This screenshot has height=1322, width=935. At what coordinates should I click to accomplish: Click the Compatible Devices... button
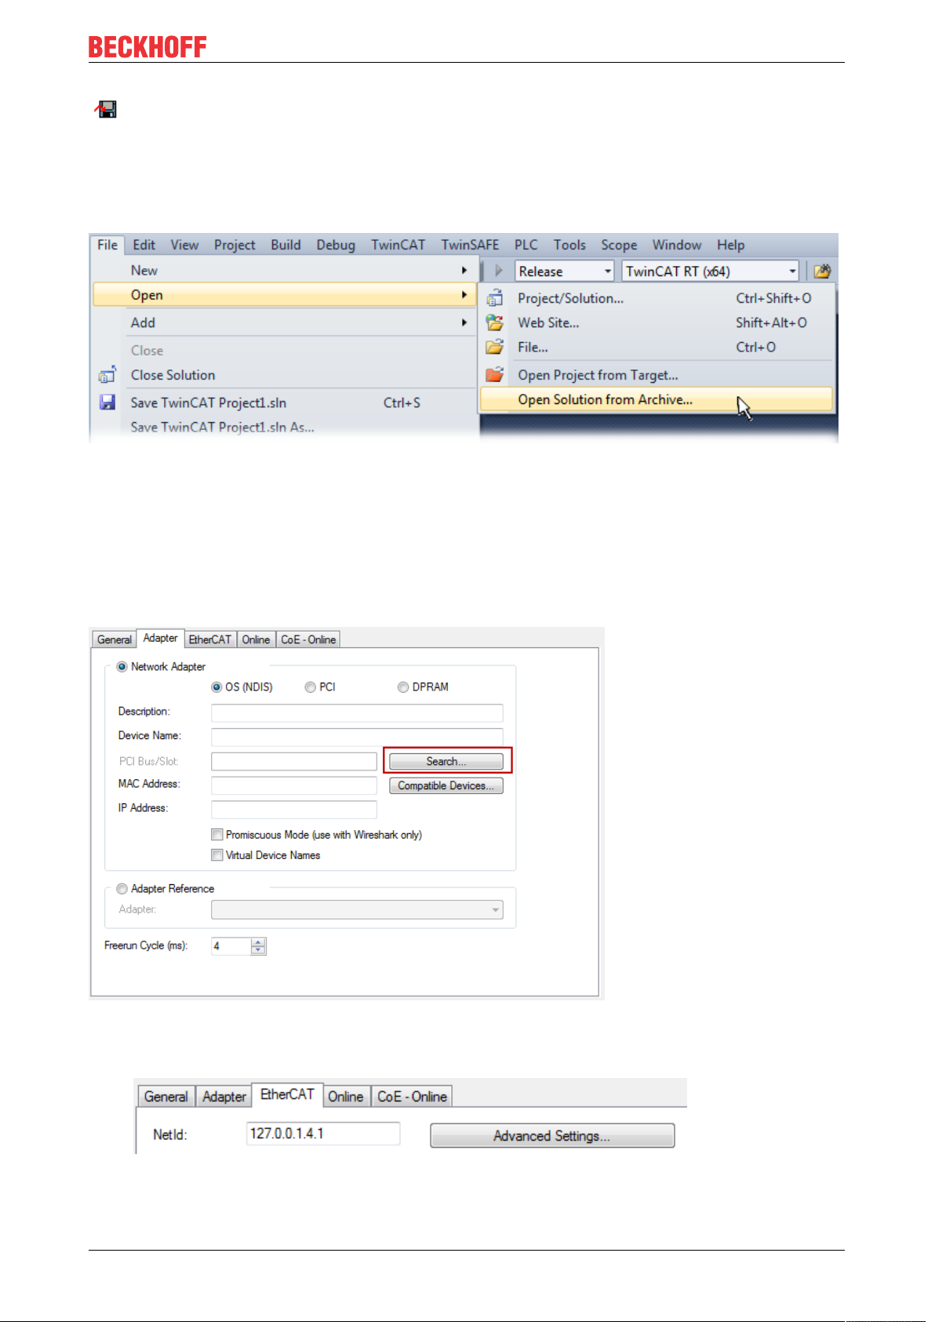446,785
